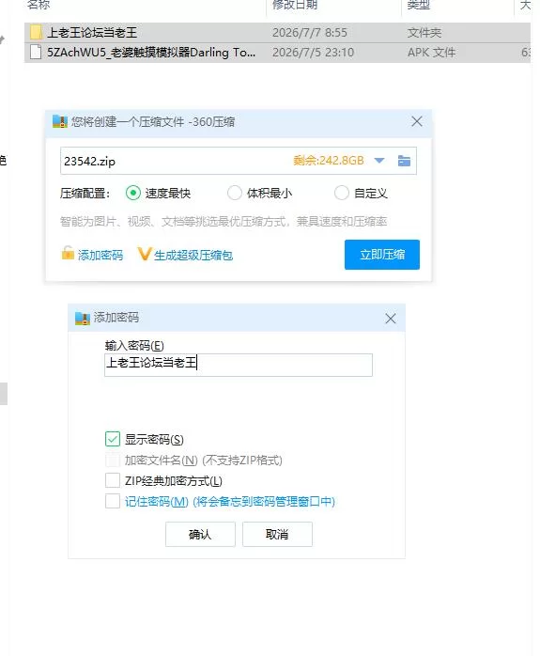The image size is (540, 656).
Task: Click the 360压缩 icon in the compression dialog title
Action: pyautogui.click(x=60, y=122)
